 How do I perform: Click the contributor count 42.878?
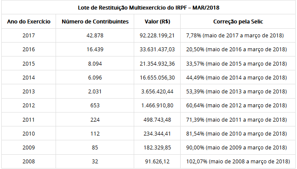point(95,36)
